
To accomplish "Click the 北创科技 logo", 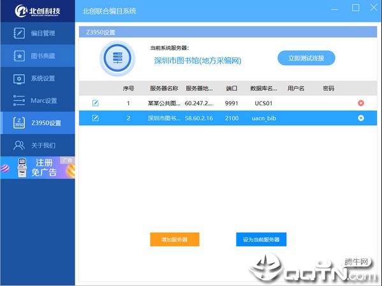I will (x=38, y=11).
